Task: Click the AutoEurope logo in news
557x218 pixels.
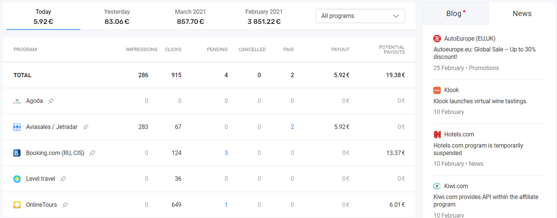Action: tap(437, 39)
